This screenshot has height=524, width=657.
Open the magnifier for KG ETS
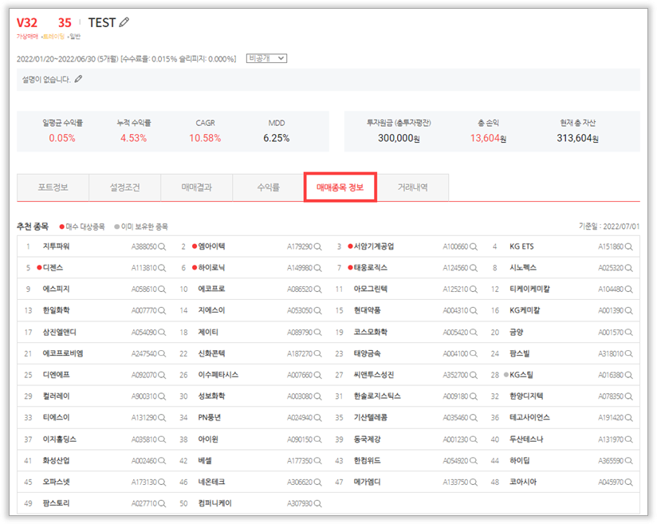coord(628,247)
